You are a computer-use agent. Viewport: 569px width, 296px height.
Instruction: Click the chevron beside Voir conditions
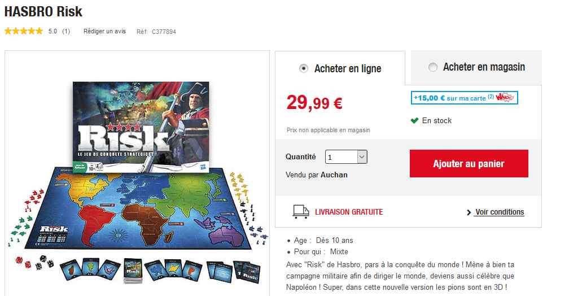469,212
